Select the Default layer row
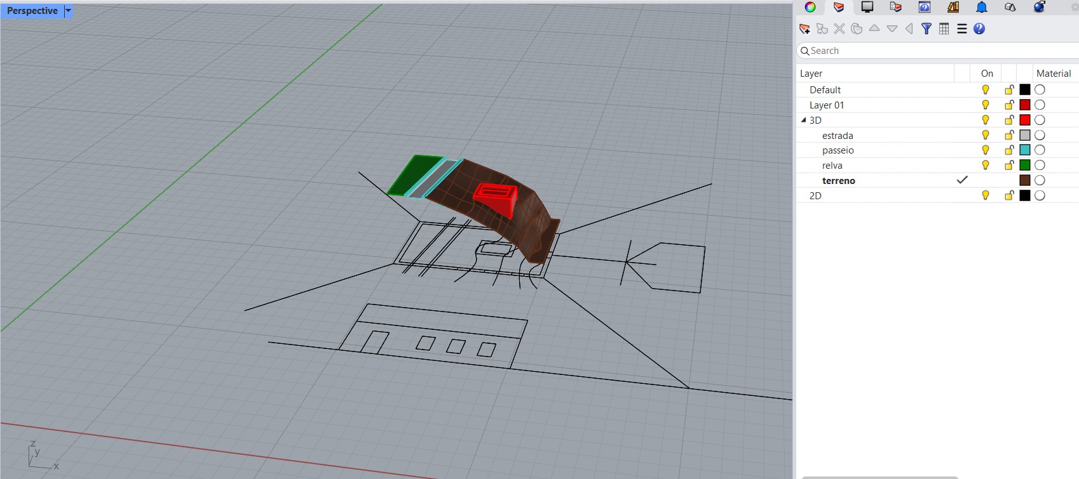The height and width of the screenshot is (479, 1079). coord(938,89)
